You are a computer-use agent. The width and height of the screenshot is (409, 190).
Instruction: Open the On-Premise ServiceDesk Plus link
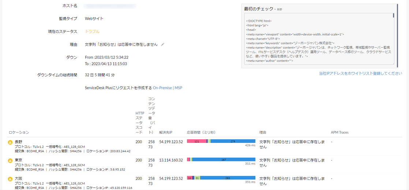pyautogui.click(x=162, y=88)
